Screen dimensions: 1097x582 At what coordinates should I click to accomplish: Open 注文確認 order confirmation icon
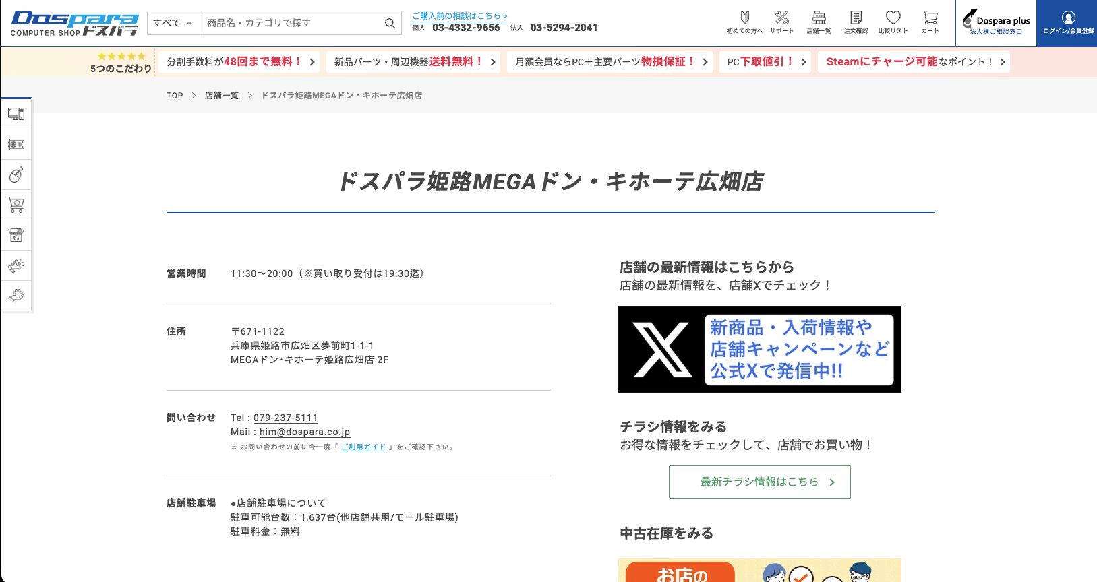click(x=856, y=22)
